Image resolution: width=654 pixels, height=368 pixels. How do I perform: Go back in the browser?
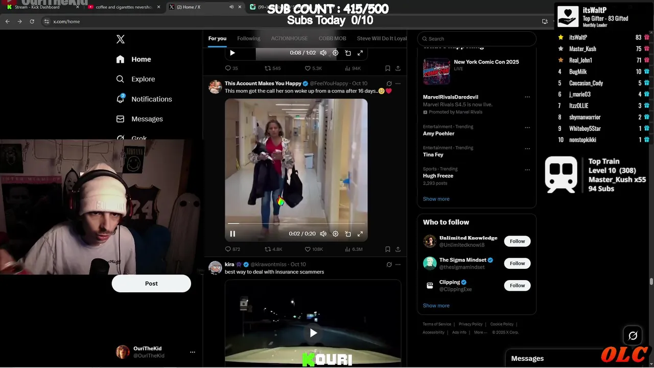[8, 21]
